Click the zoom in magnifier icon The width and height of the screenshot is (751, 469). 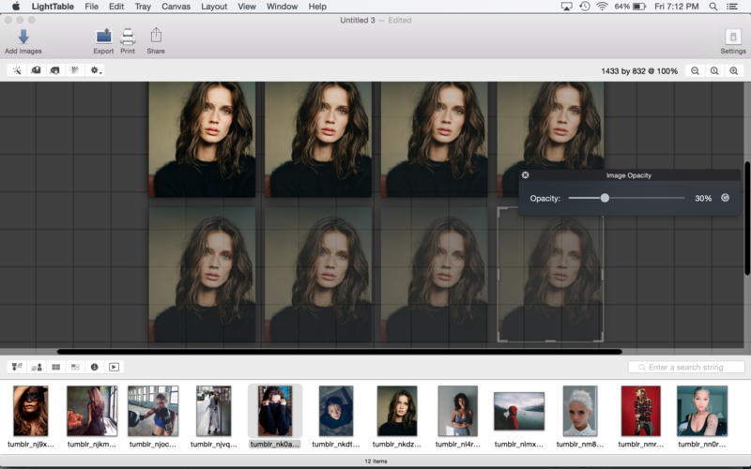(734, 70)
